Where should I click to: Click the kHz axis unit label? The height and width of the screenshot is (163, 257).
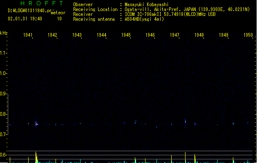(x=4, y=33)
